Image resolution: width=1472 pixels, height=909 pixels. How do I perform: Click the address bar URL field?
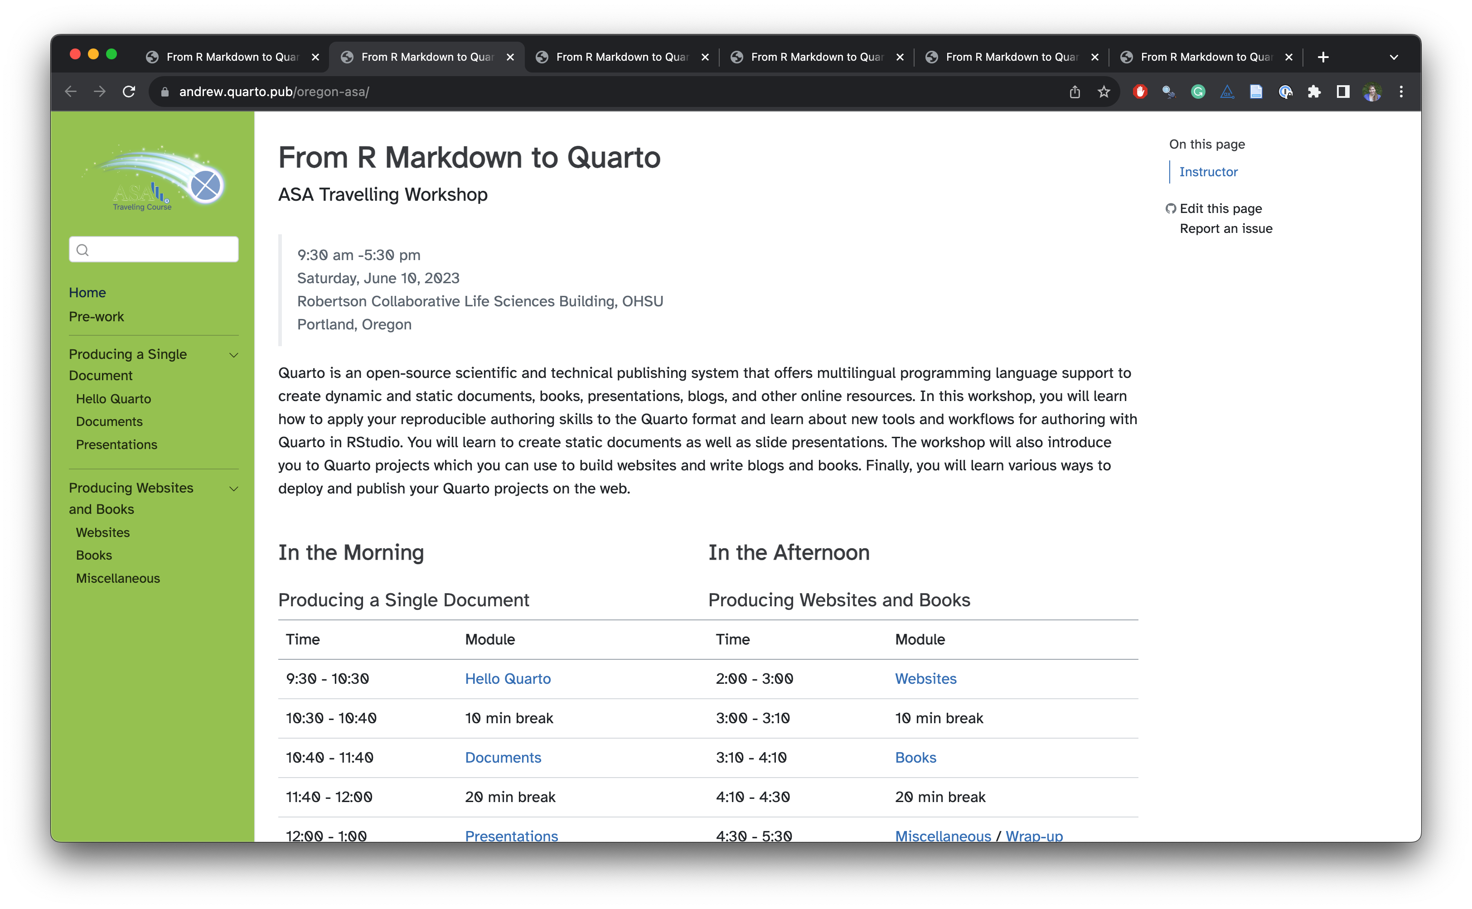click(x=588, y=92)
